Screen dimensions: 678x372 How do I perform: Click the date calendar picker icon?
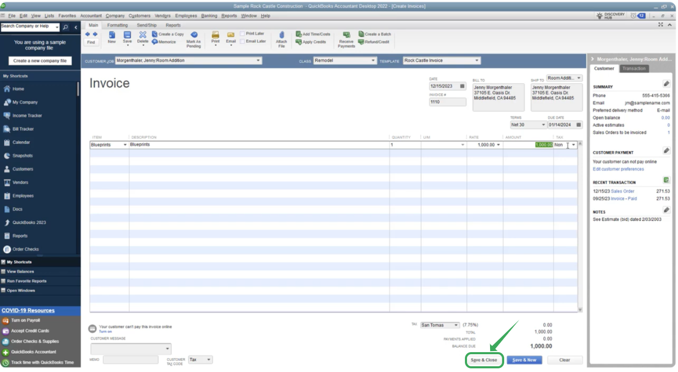[x=462, y=86]
